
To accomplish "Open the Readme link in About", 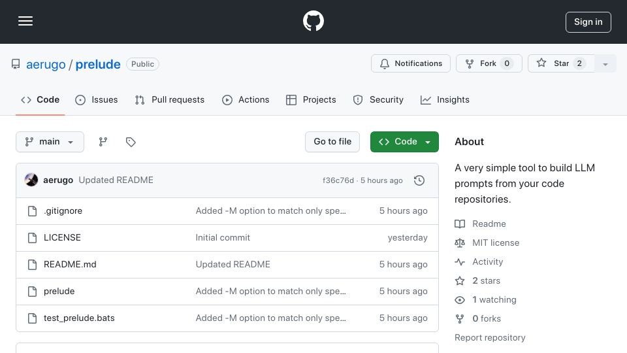I will click(480, 224).
